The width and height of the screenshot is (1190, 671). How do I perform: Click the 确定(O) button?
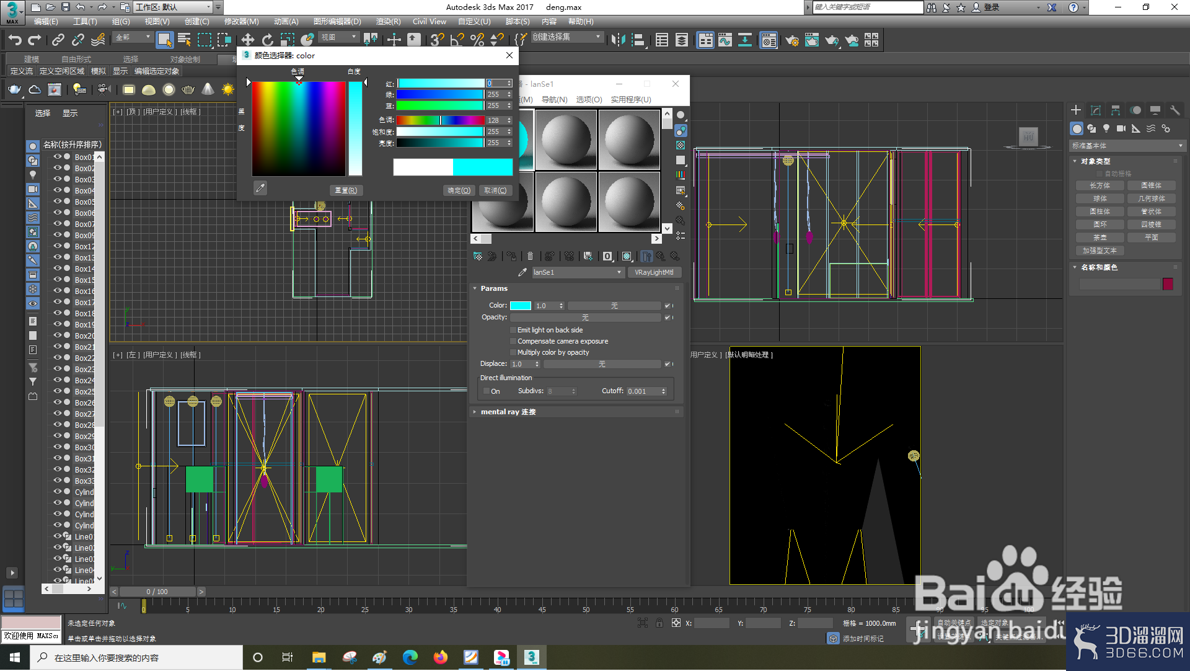tap(459, 191)
